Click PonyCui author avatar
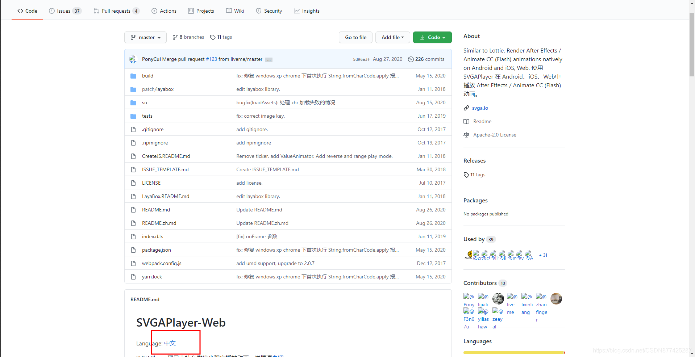Screen dimensions: 695x357 click(x=133, y=59)
